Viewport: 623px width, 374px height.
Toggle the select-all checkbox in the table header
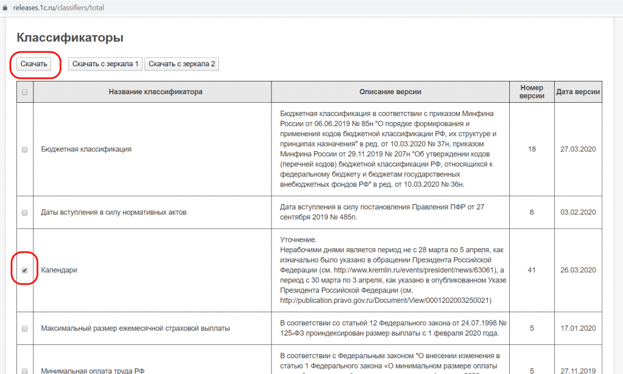24,92
